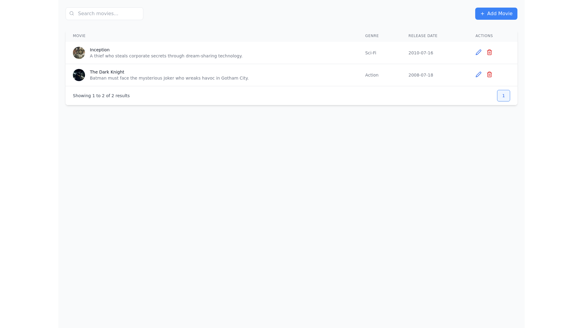Click the plus icon on Add Movie button
583x328 pixels.
482,14
